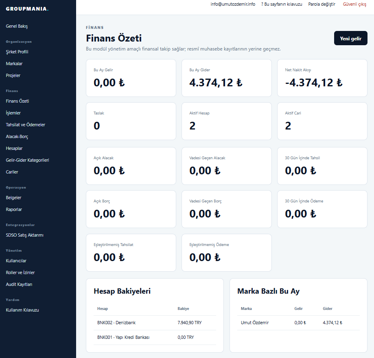
Task: Navigate to Alacak-Borç
Action: [17, 136]
